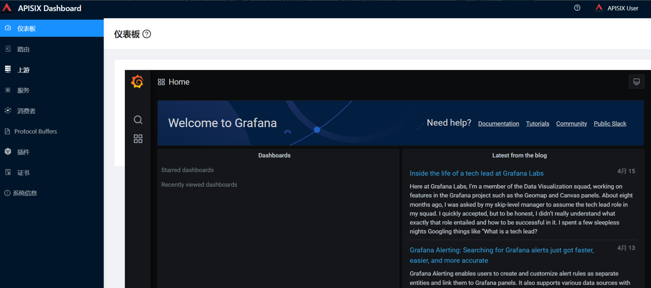This screenshot has height=288, width=651.
Task: Open 服务 from the sidebar
Action: pos(52,90)
